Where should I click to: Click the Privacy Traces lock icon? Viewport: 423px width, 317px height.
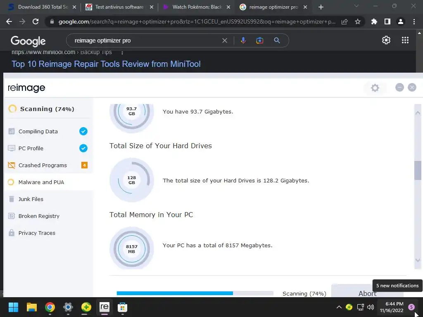click(x=11, y=233)
